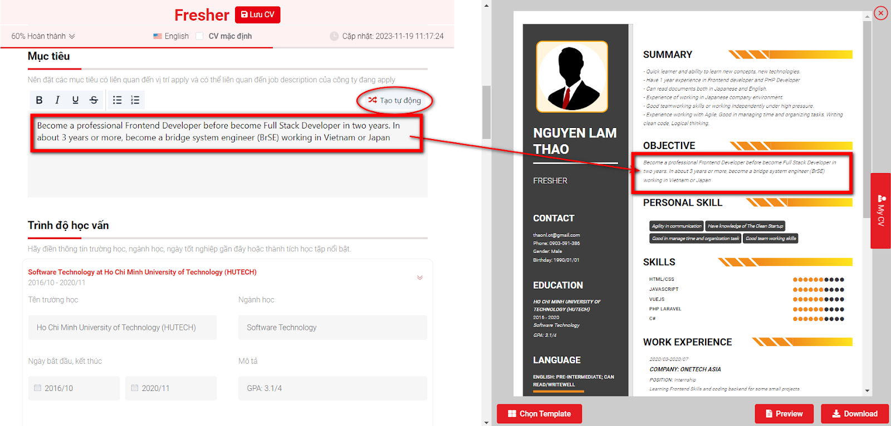891x426 pixels.
Task: Click the Preview button
Action: (x=784, y=414)
